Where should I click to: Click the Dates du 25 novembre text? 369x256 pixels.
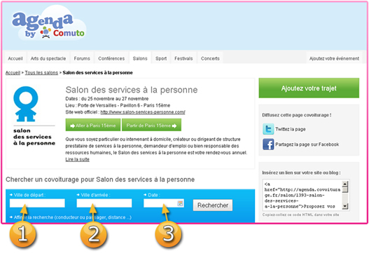click(x=107, y=98)
